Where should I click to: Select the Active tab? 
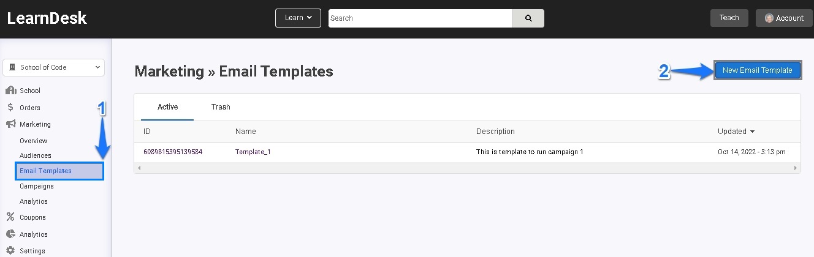point(167,107)
